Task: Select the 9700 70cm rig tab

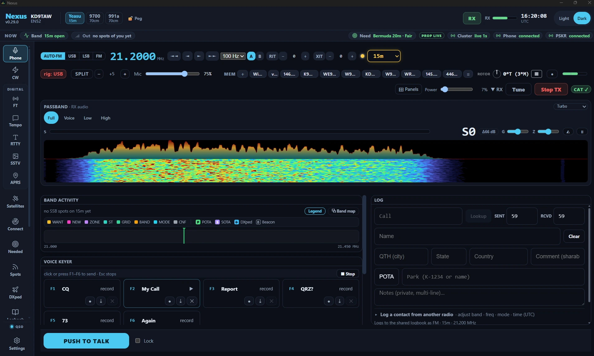Action: [x=94, y=18]
